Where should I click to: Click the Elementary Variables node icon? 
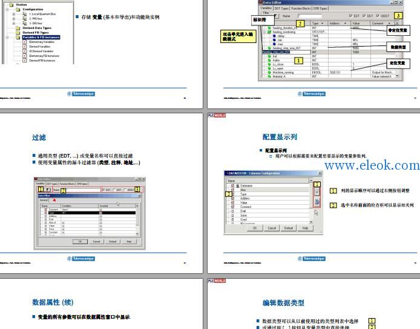25,42
